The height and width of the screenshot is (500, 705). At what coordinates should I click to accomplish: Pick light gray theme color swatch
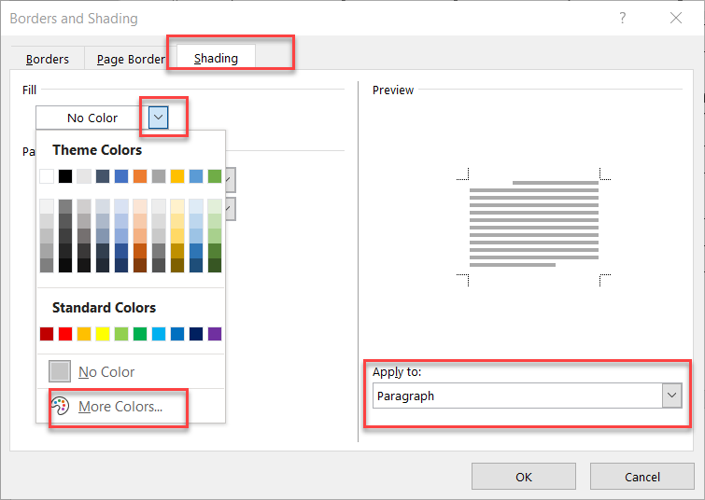84,176
